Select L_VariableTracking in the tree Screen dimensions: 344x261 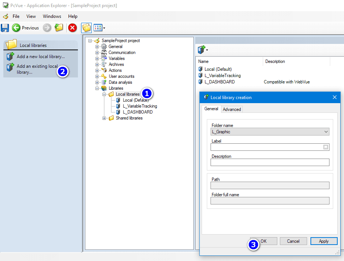tap(140, 106)
